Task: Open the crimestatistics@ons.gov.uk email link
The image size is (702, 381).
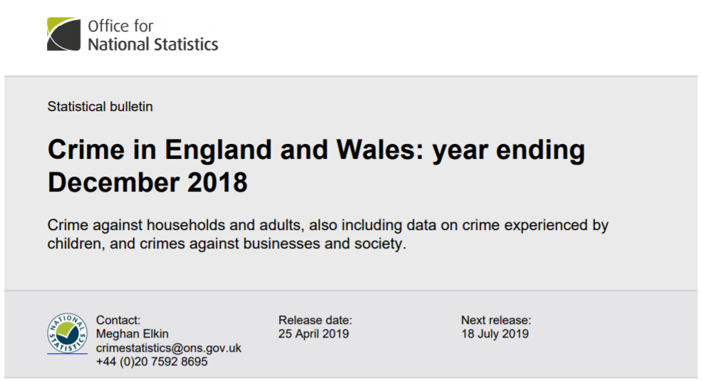Action: point(168,348)
